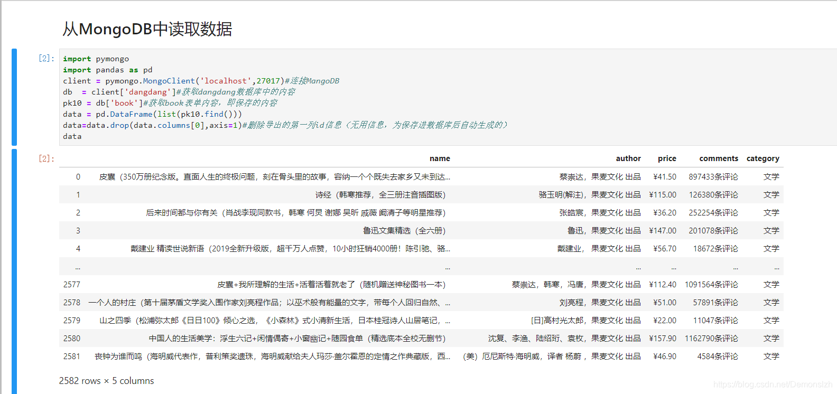Click author 厄尼斯特·海明威 cell
Viewport: 837px width, 394px height.
click(x=552, y=357)
